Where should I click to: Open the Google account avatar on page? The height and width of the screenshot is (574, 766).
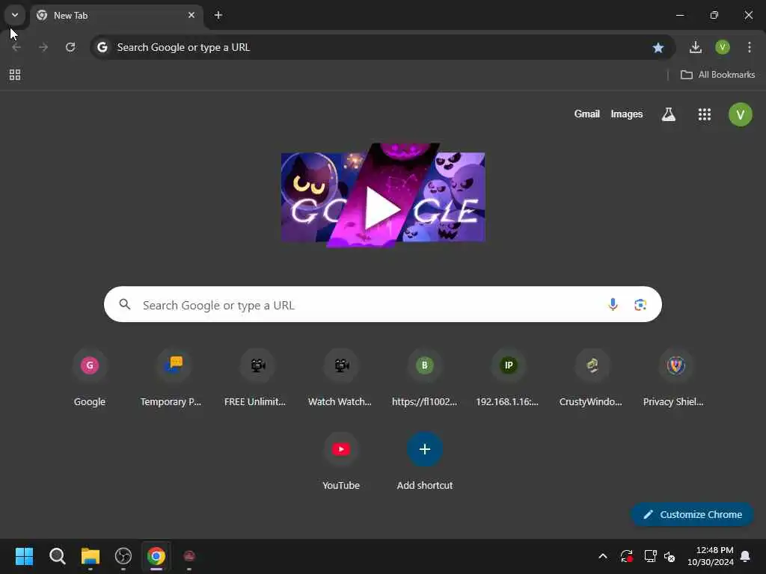tap(741, 114)
